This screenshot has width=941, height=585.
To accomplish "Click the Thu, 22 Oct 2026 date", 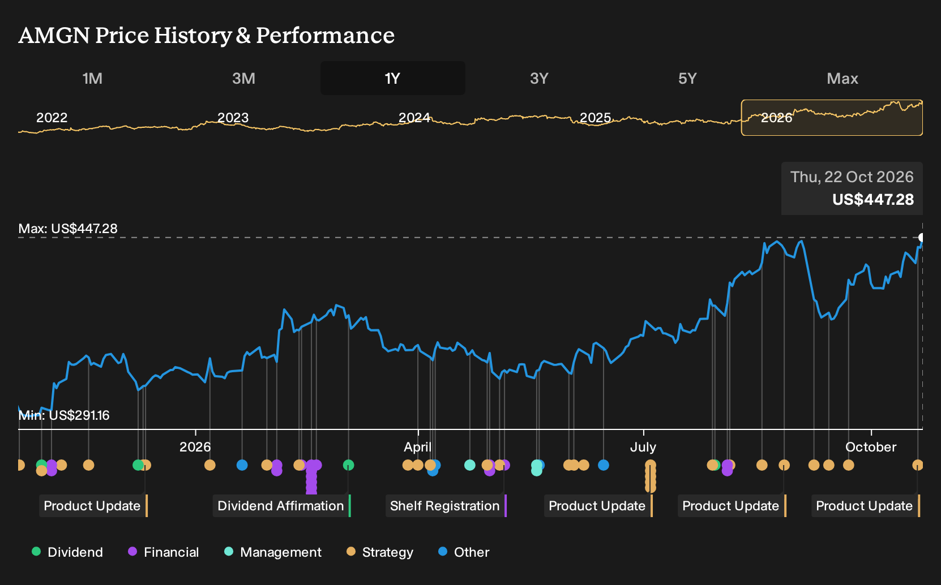I will pos(852,177).
